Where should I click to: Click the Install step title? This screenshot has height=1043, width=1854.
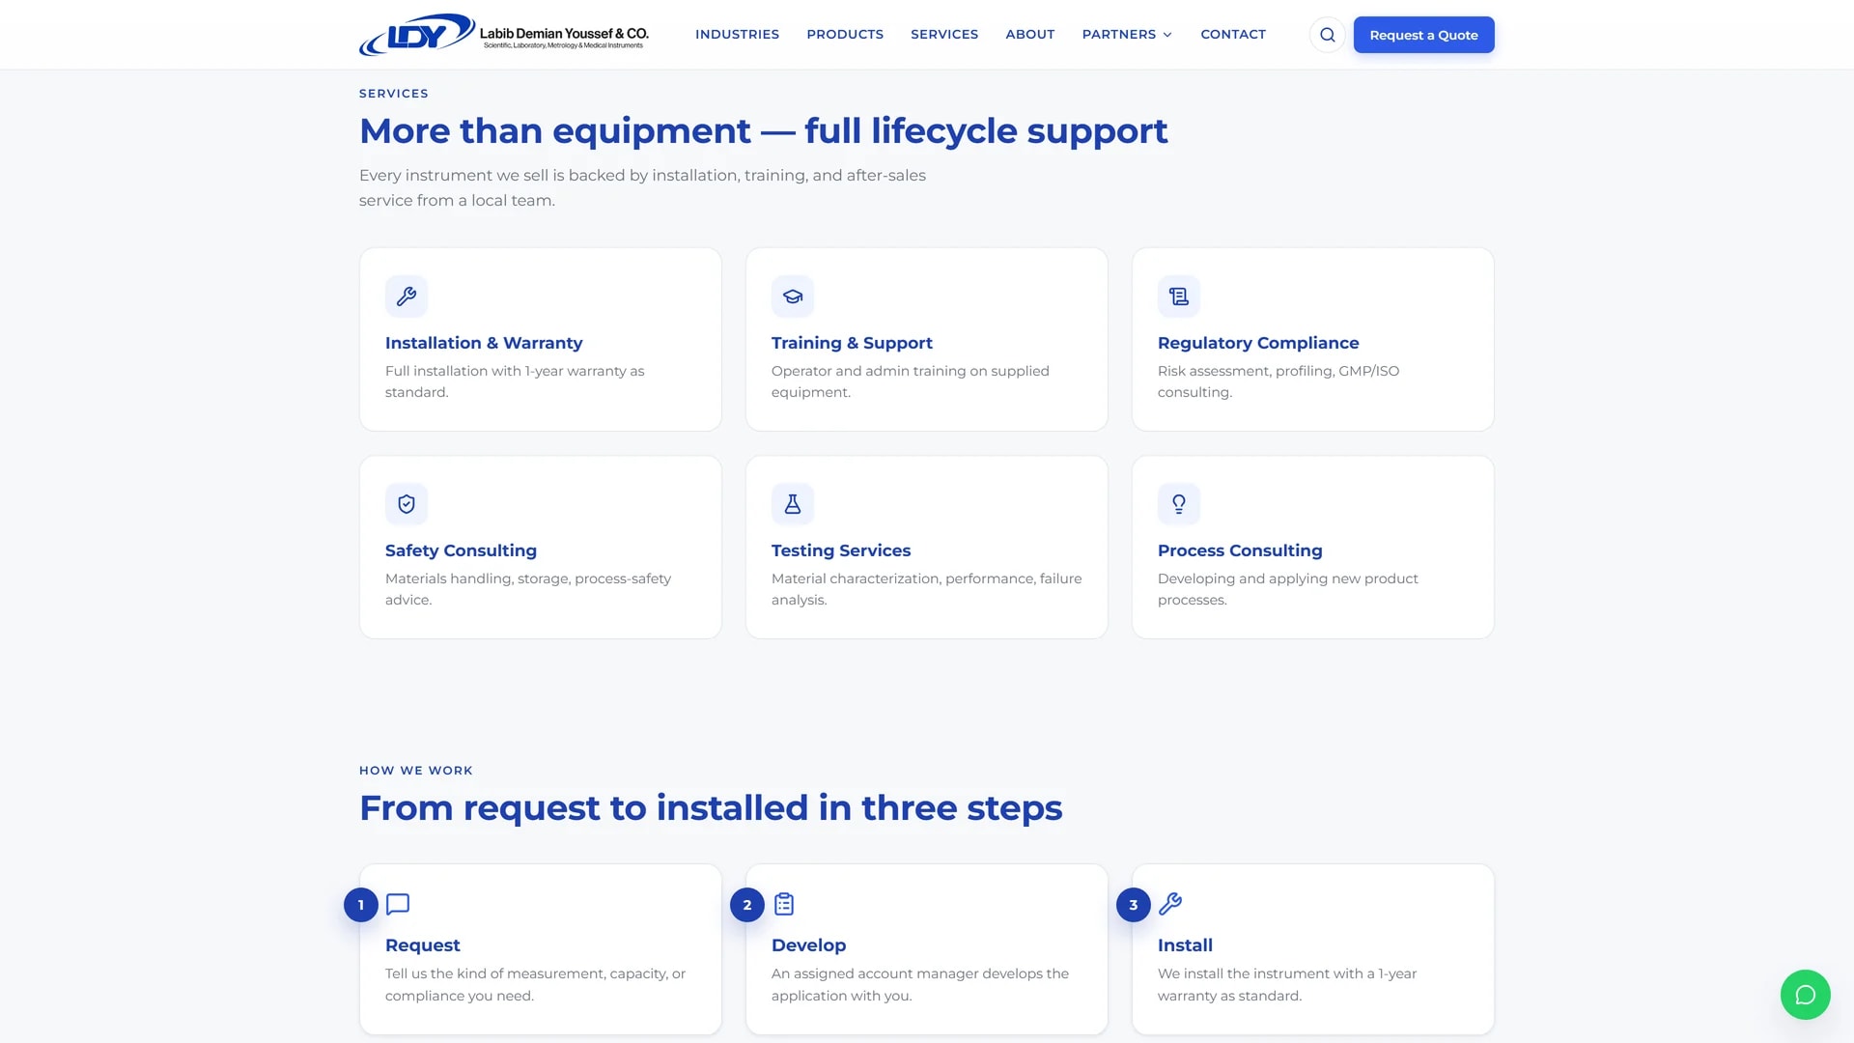coord(1185,945)
